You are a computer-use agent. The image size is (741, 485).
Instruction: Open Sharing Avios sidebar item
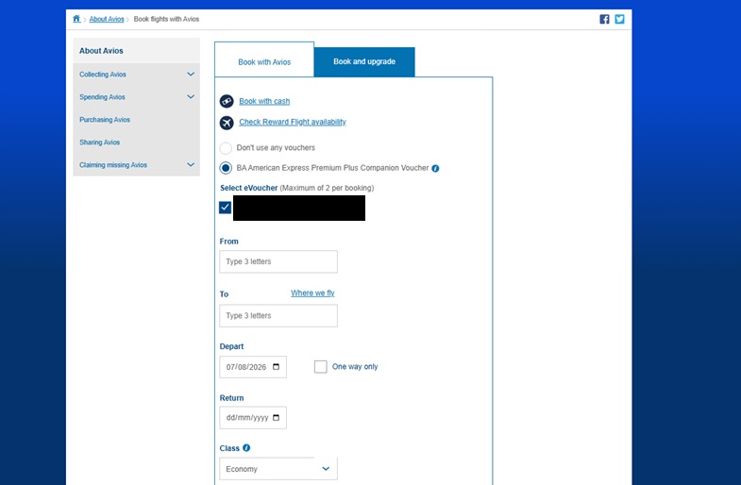tap(99, 142)
